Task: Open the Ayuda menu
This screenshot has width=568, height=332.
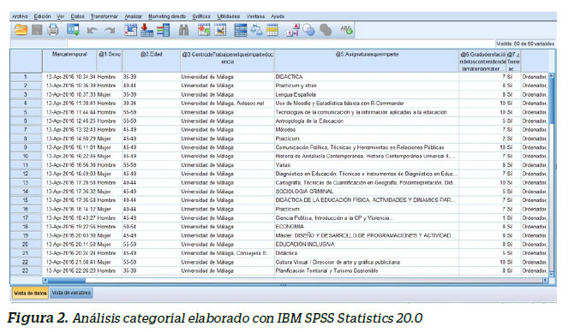Action: 278,16
